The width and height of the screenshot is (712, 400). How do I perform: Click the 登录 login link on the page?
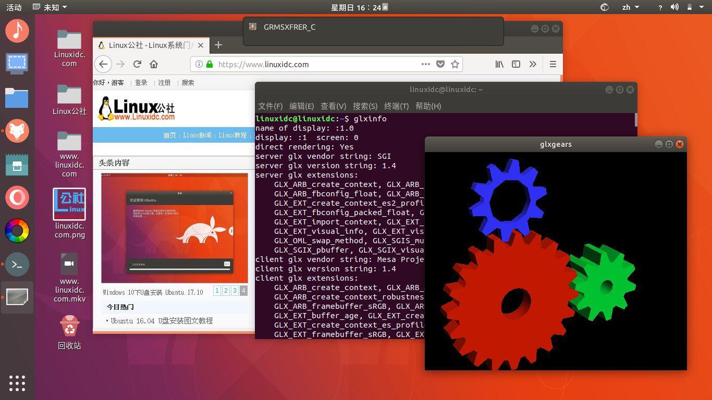(141, 82)
